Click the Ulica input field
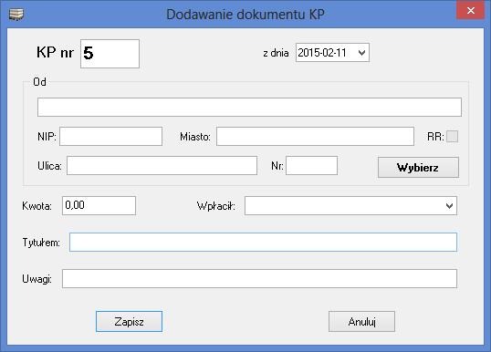The image size is (491, 352). [x=162, y=166]
